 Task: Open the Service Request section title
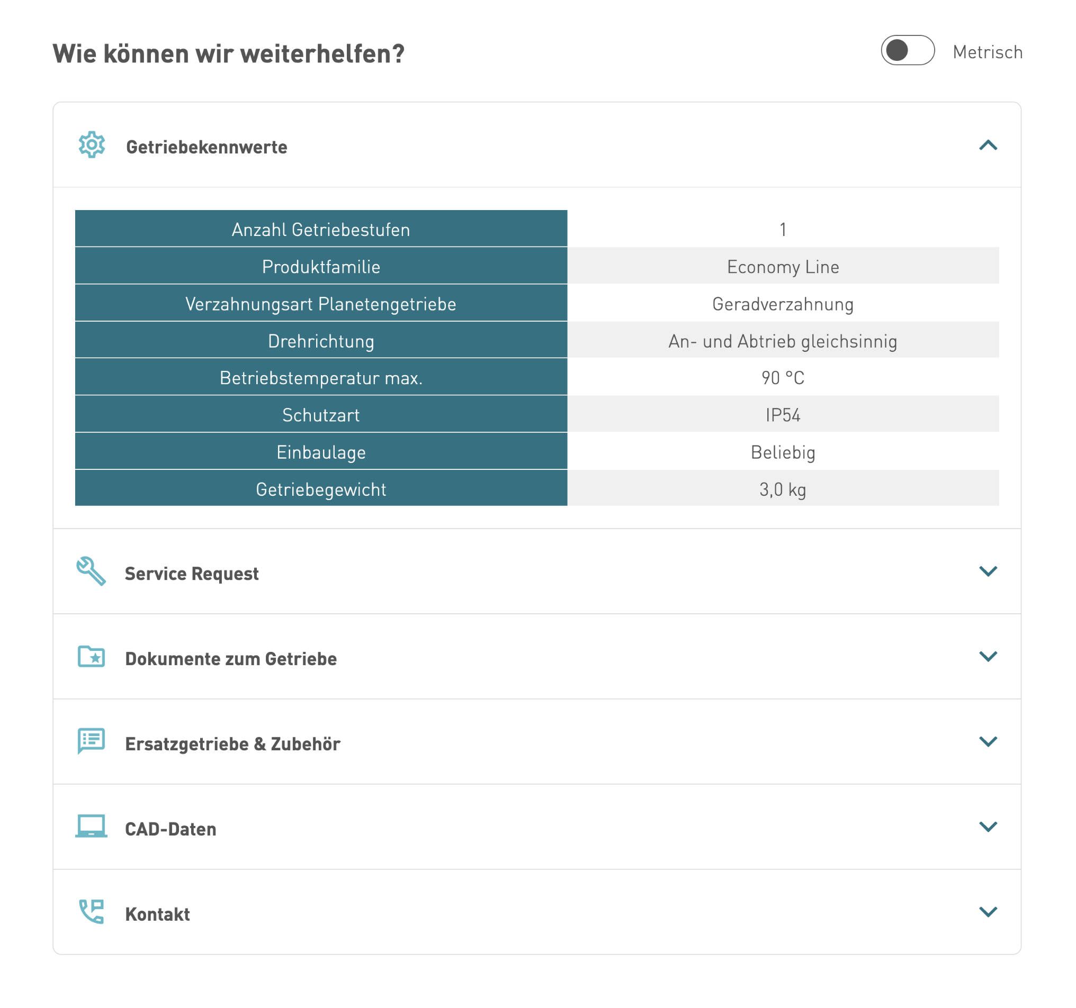192,574
